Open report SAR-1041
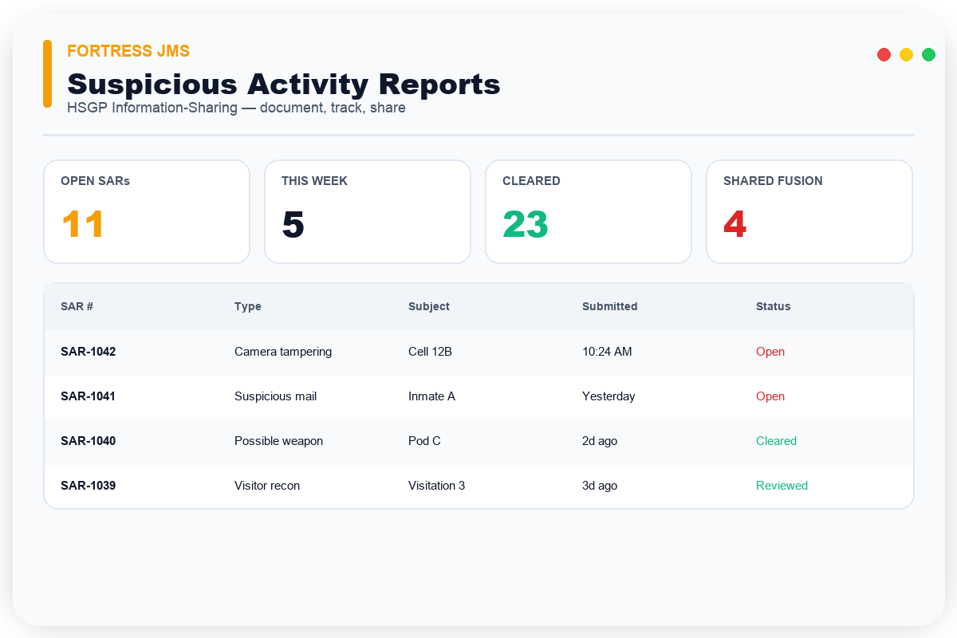Viewport: 957px width, 638px height. [x=89, y=396]
